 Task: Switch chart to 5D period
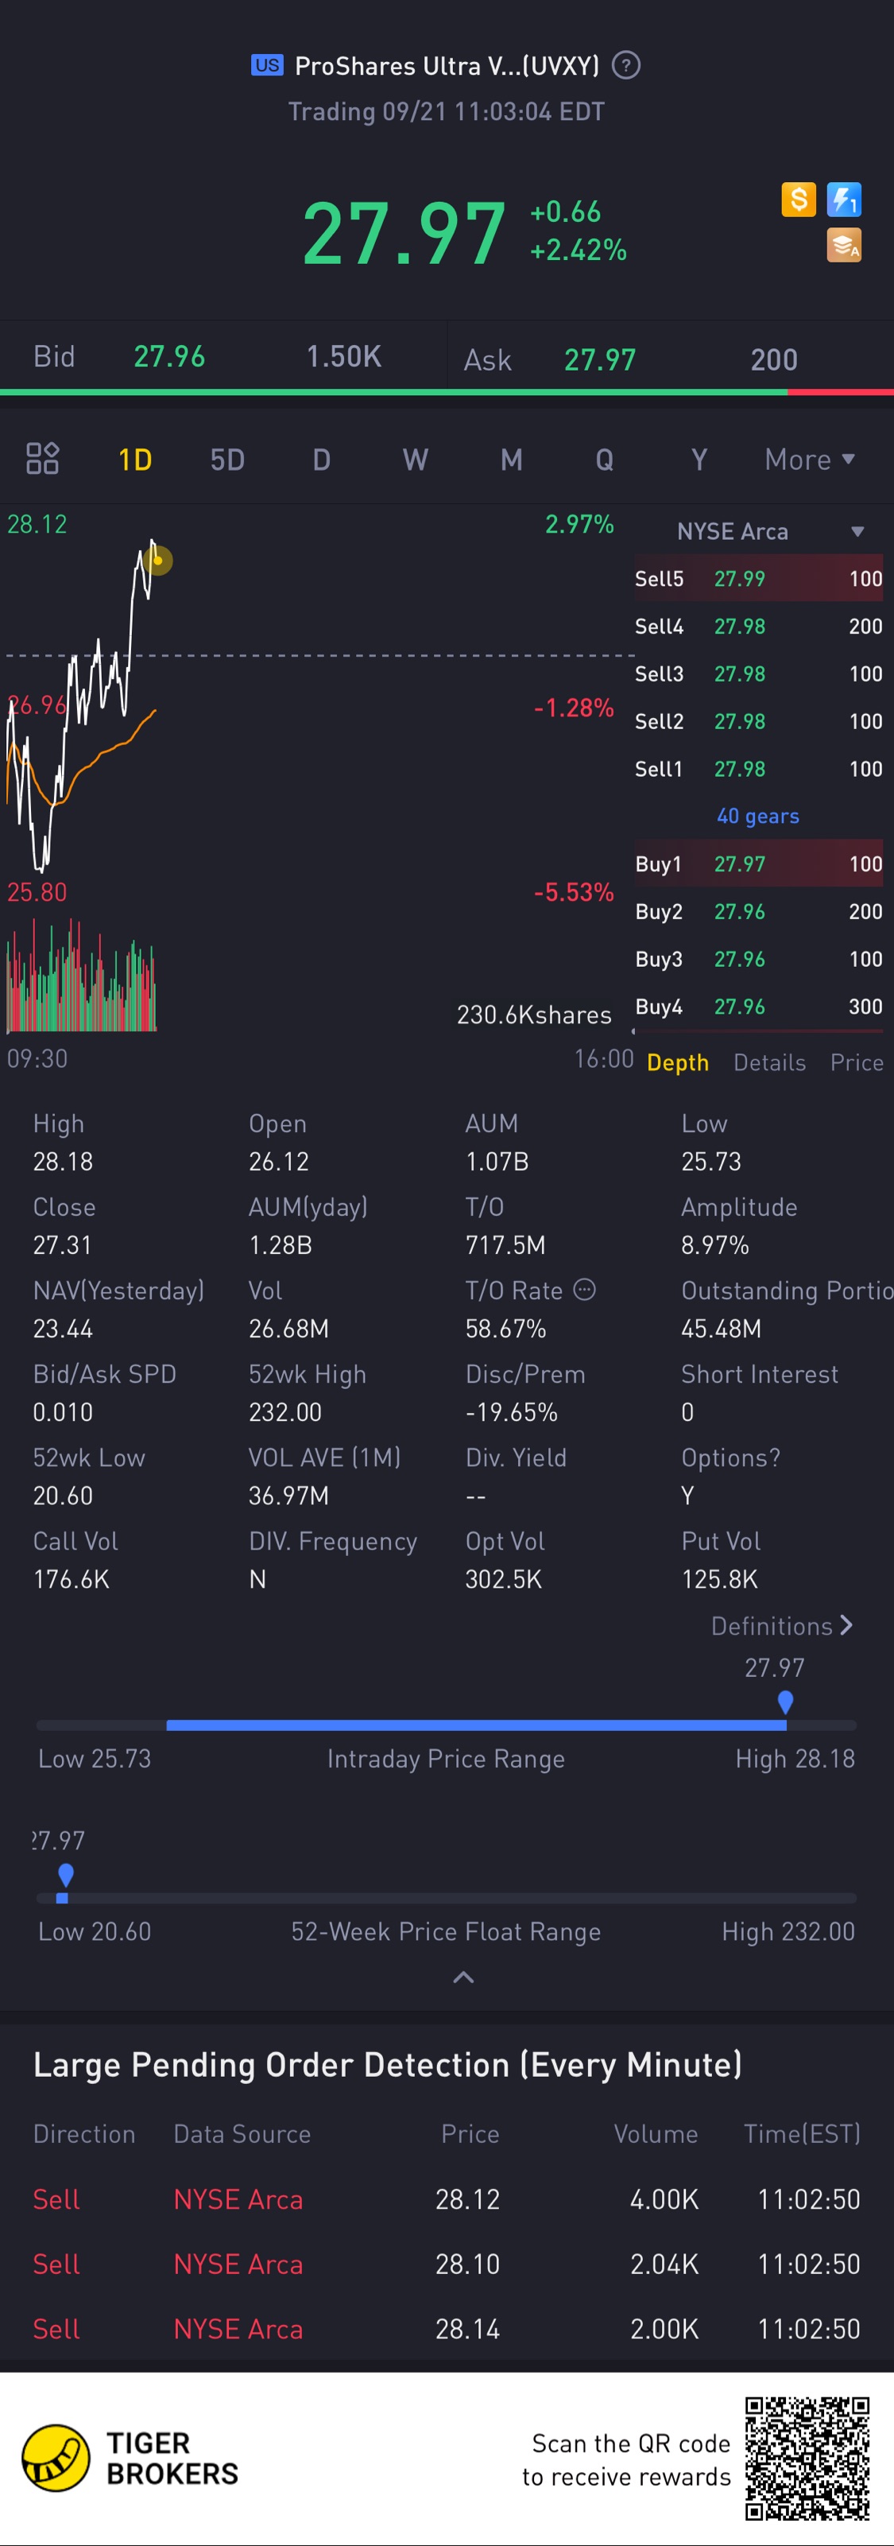pos(227,460)
